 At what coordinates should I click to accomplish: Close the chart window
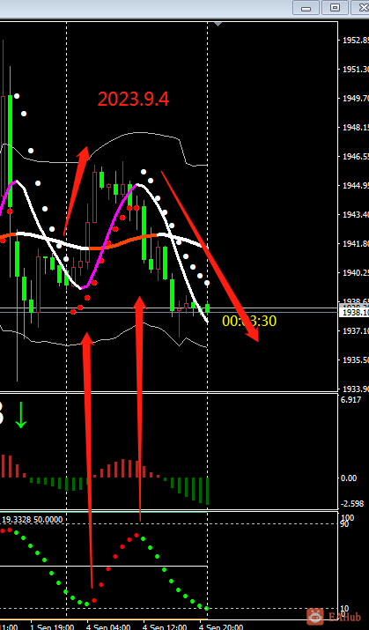[360, 8]
